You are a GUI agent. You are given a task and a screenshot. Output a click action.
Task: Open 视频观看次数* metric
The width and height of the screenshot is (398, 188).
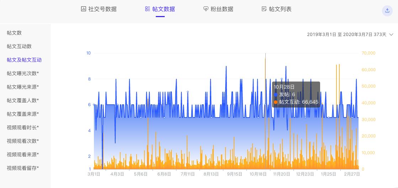click(x=23, y=141)
